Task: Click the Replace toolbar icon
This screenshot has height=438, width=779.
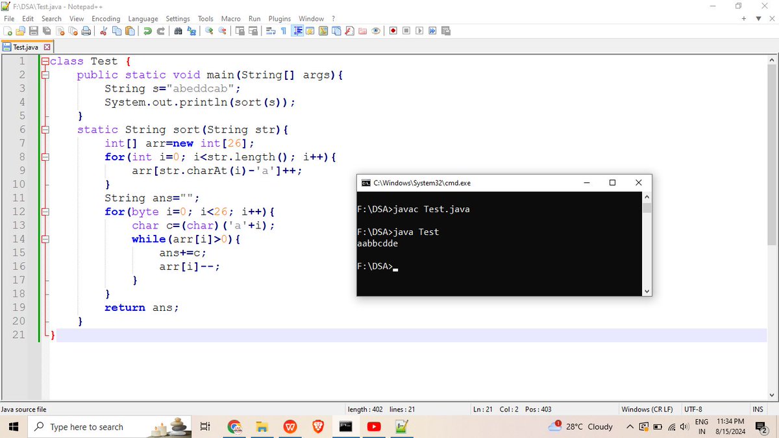Action: click(x=192, y=31)
